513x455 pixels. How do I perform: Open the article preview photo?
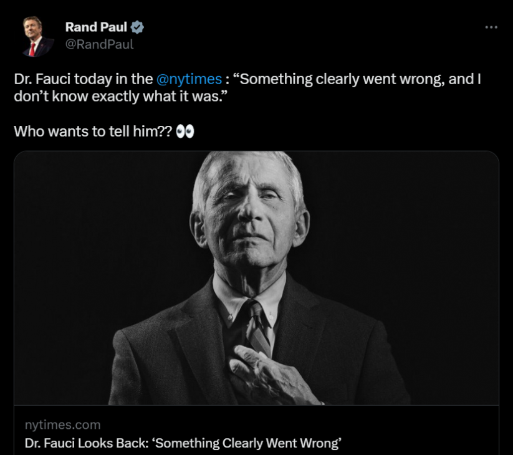point(256,278)
